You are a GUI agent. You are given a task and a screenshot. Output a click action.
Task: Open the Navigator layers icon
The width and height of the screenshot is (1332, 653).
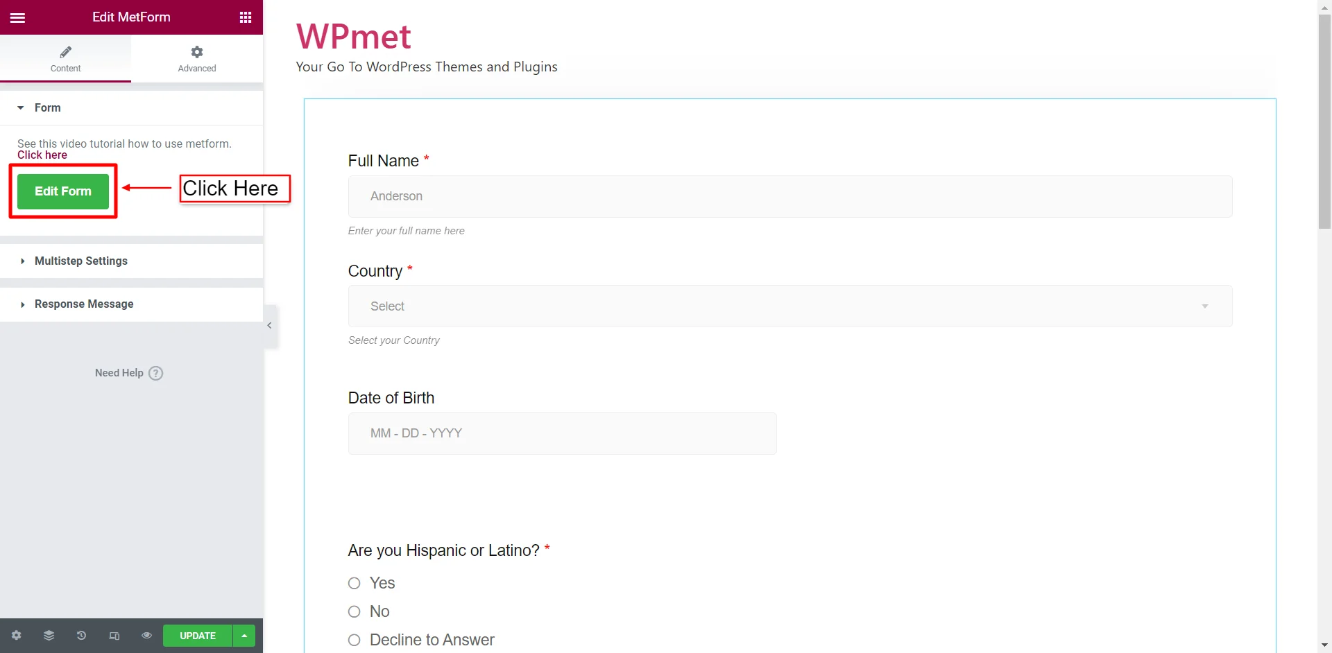tap(49, 636)
